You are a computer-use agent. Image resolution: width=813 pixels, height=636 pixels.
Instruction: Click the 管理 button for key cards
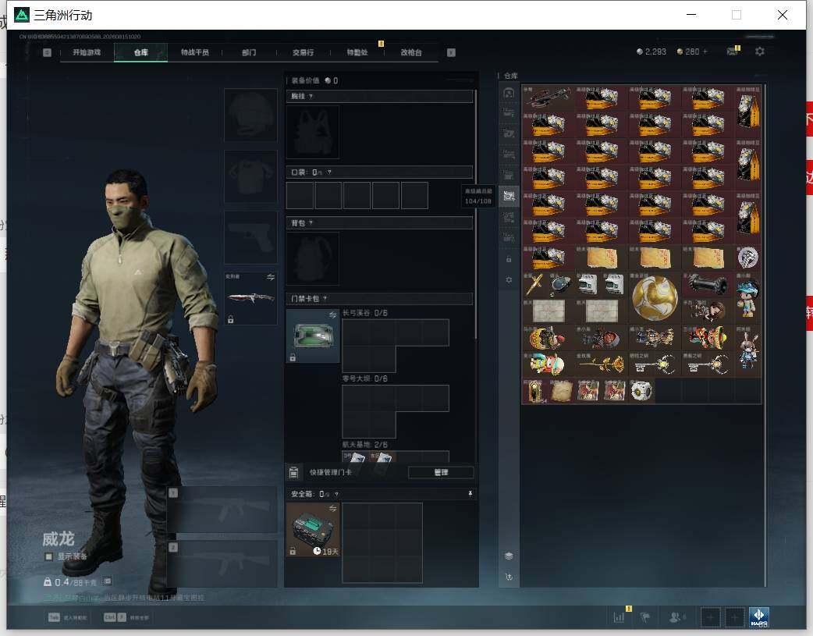tap(441, 472)
